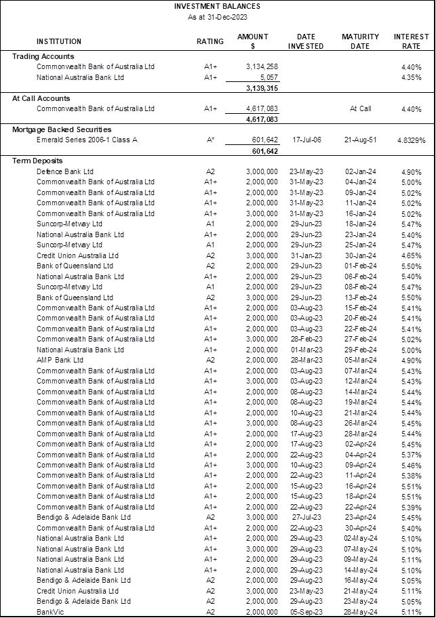The height and width of the screenshot is (618, 436).
Task: Click the maturity date 26-Mar-24
Action: click(360, 424)
